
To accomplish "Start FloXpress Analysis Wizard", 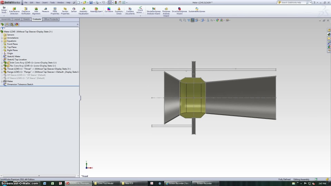I will click(x=166, y=12).
